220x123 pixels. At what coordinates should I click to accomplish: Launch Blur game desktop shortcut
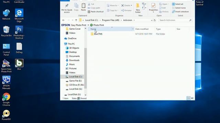(x=19, y=65)
